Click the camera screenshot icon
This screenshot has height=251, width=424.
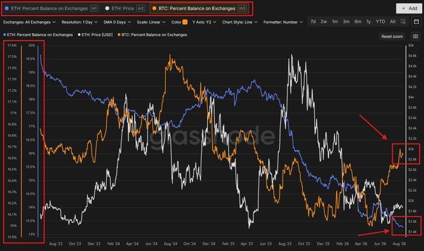415,36
